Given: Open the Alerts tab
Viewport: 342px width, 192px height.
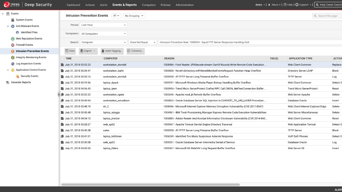Looking at the screenshot, I should (104, 5).
